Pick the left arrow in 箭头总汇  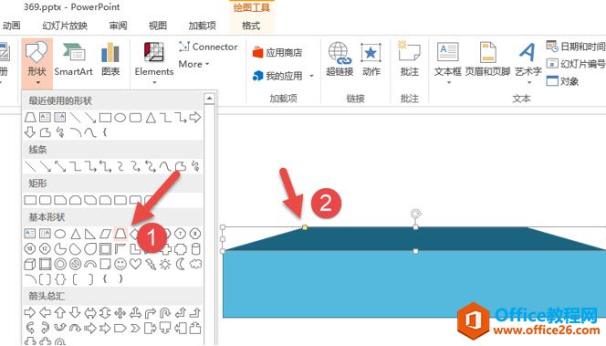(45, 312)
